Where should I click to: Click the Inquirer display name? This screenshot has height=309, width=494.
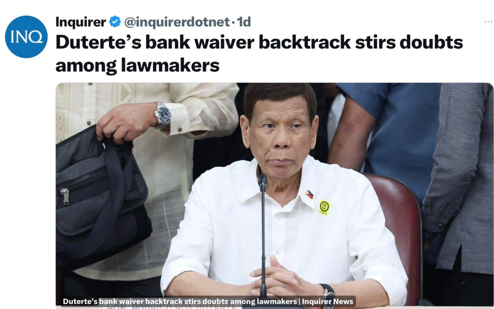point(81,22)
